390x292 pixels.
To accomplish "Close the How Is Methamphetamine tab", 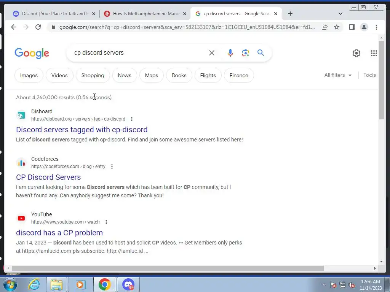I will coord(185,14).
